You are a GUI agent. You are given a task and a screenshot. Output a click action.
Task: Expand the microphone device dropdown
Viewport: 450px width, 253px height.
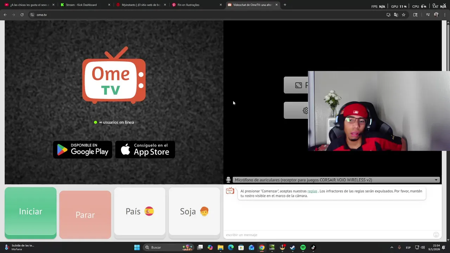(336, 180)
